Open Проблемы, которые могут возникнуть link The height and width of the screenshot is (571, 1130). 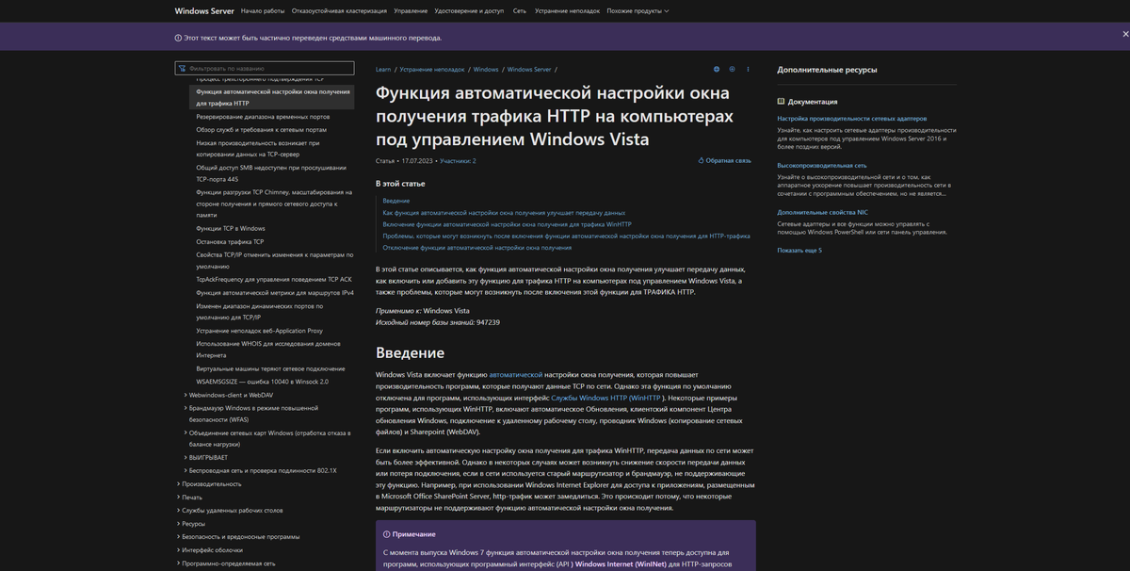566,236
